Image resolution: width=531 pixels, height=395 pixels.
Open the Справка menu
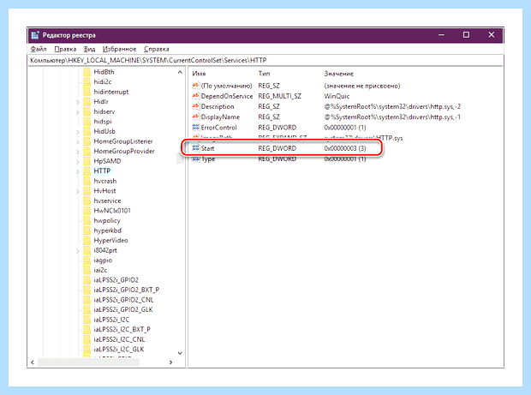(156, 49)
